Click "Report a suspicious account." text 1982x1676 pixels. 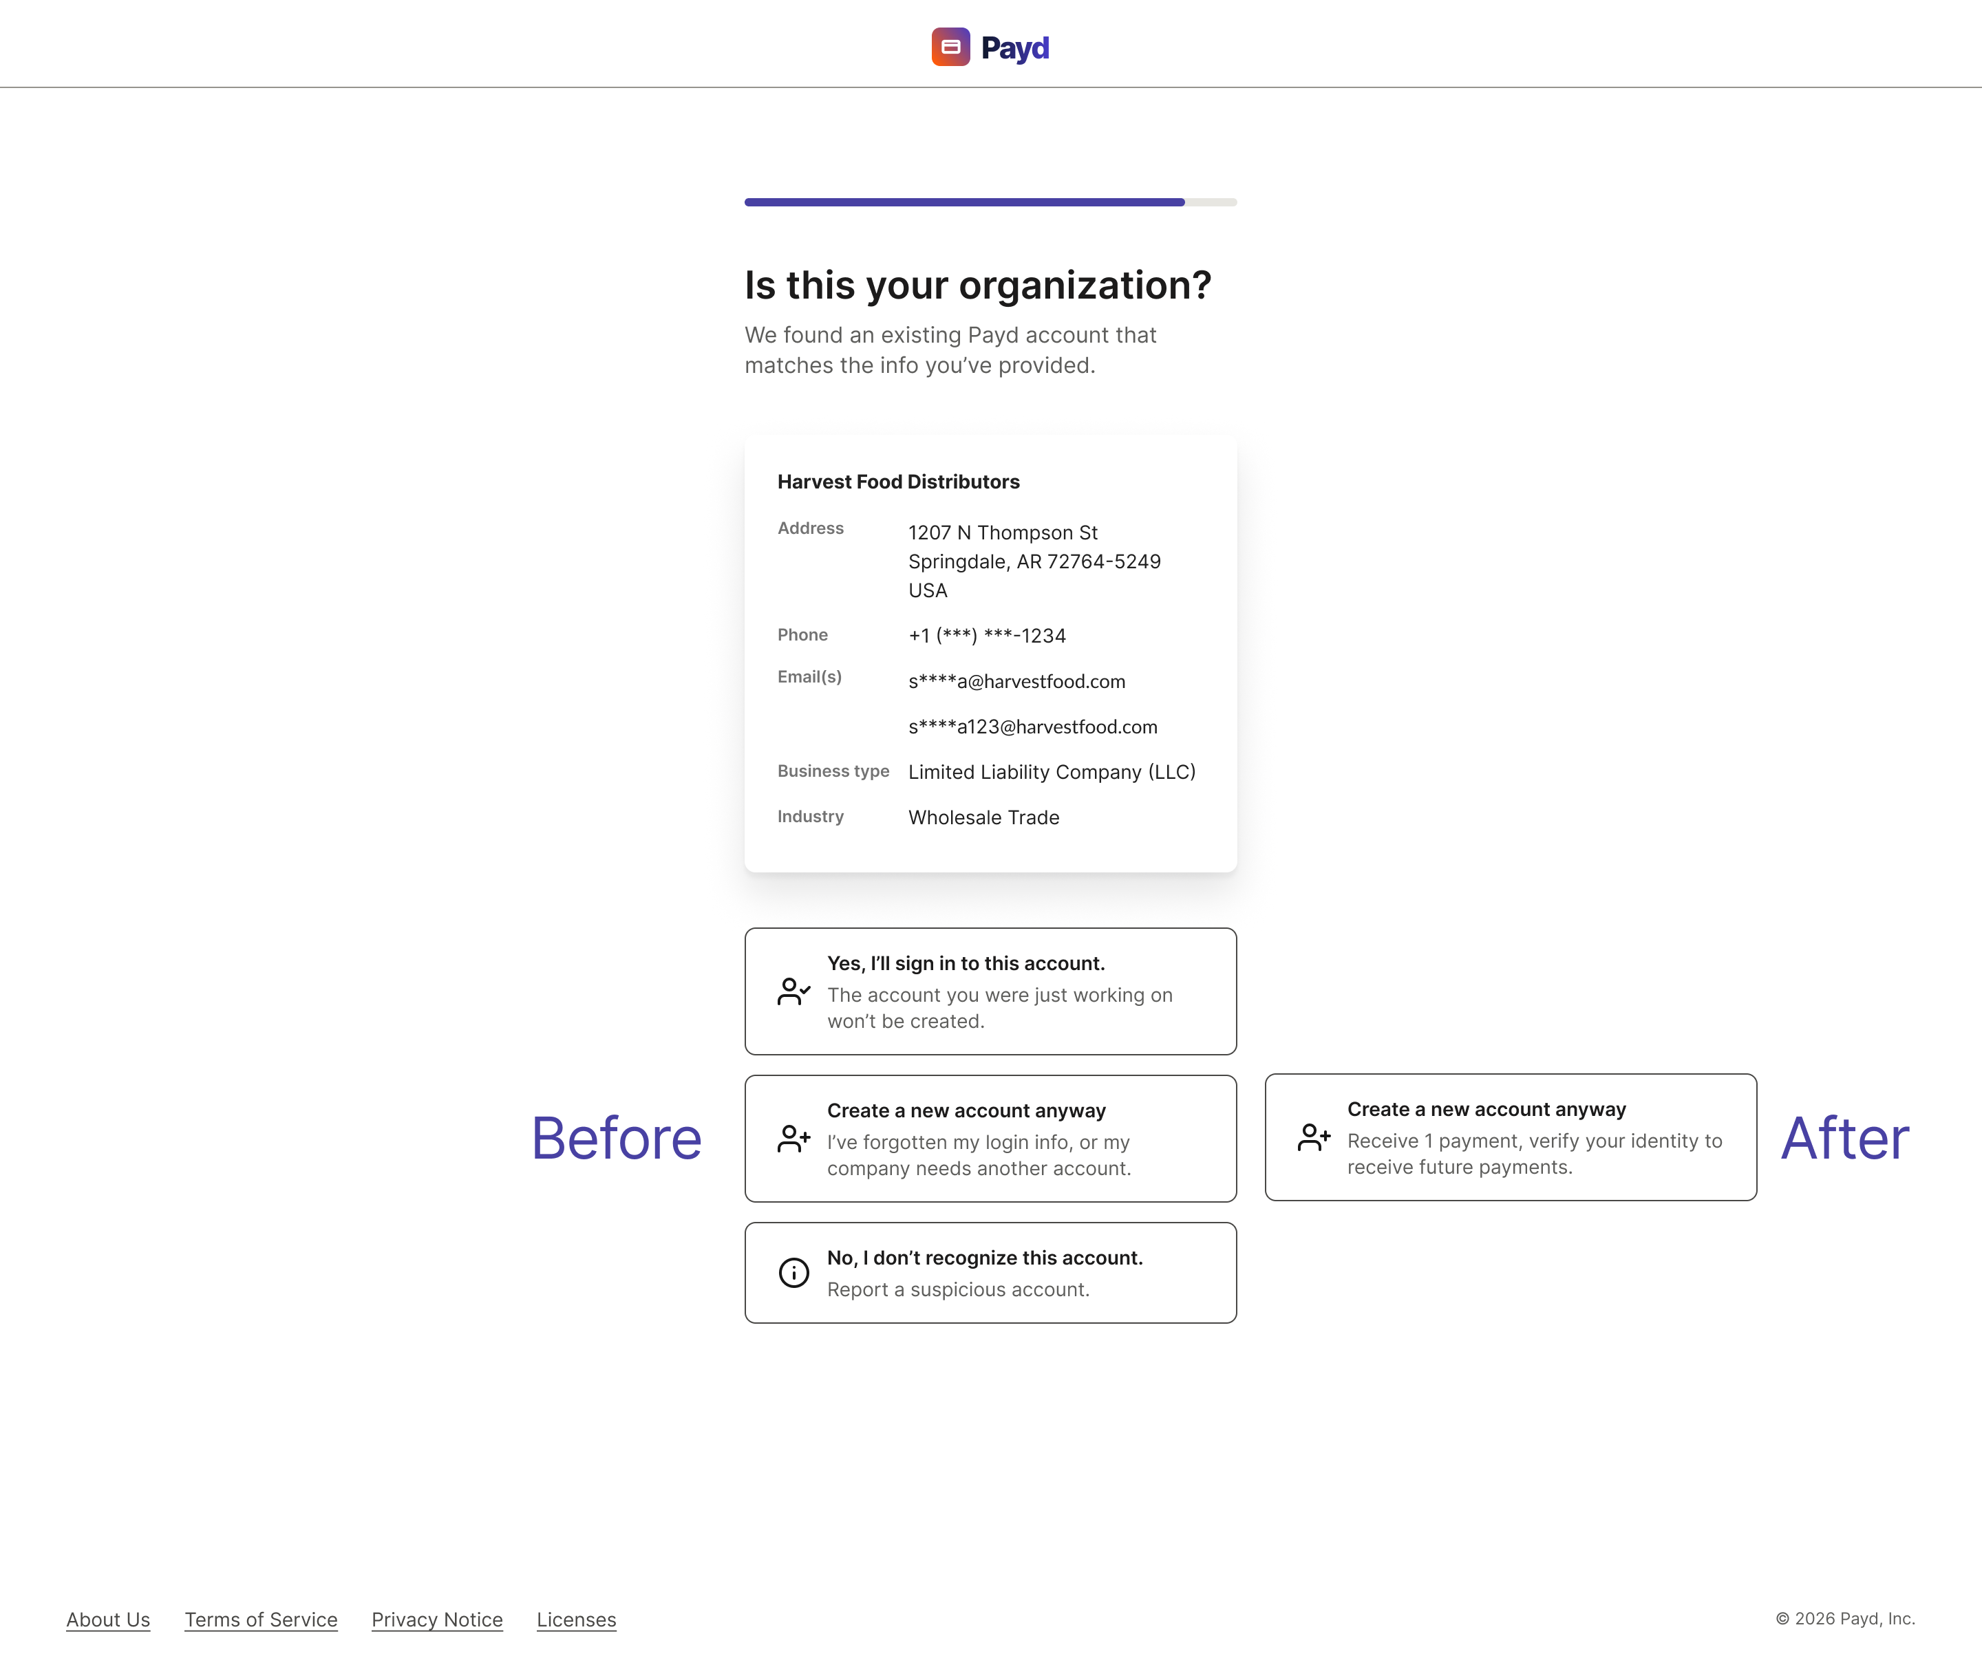958,1289
